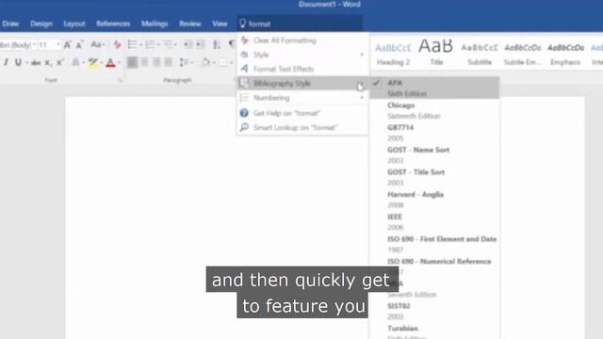This screenshot has height=339, width=603.
Task: Select Harvard - Anglia style
Action: pos(434,200)
